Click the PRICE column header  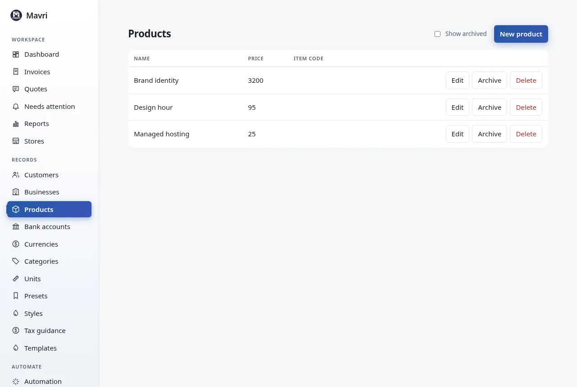pyautogui.click(x=256, y=58)
